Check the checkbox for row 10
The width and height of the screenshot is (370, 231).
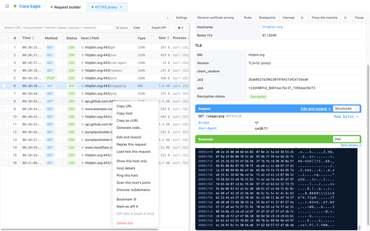click(x=4, y=117)
